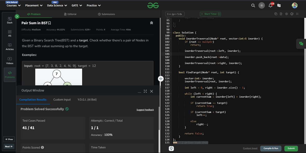Toggle the light/dark theme sun button

pos(262,5)
